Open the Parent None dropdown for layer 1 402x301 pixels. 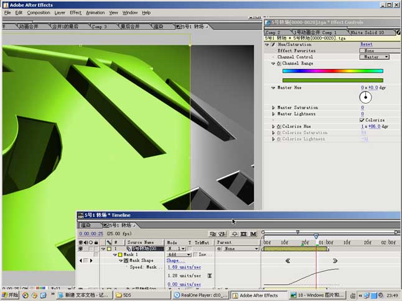(240, 249)
